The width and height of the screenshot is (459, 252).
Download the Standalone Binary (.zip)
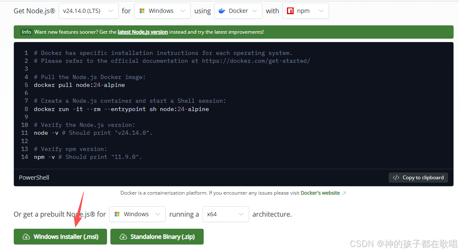tap(157, 237)
